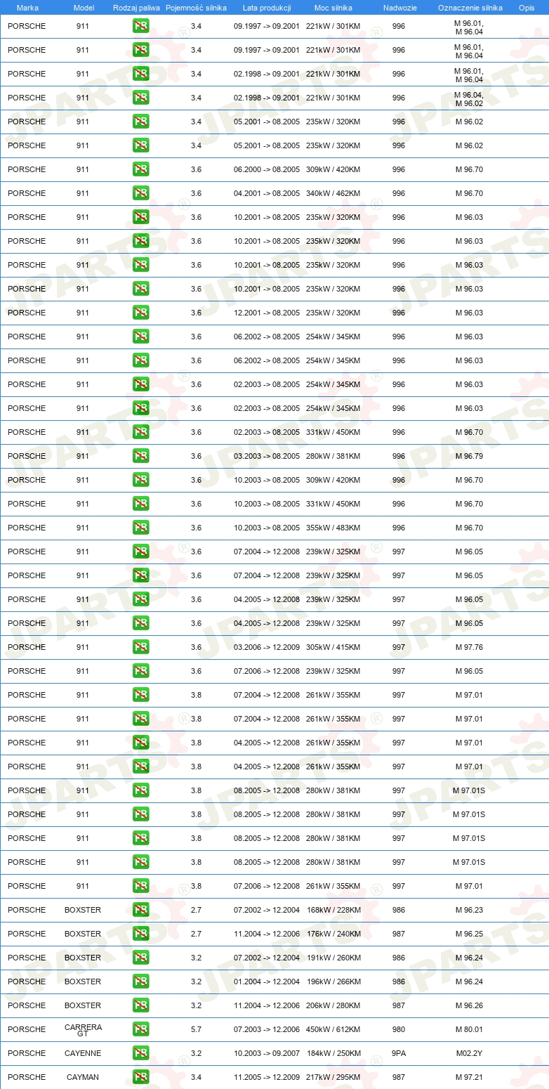Click the M 80.01 engine code cell

(469, 1029)
